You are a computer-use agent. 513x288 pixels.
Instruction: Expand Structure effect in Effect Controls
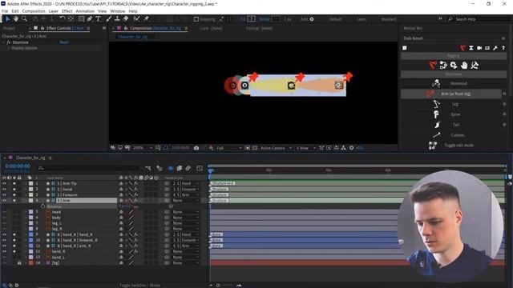(4, 42)
